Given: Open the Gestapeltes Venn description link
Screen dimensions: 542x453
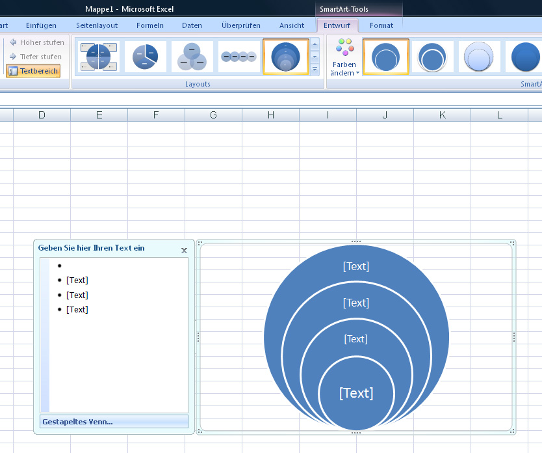Looking at the screenshot, I should click(77, 422).
